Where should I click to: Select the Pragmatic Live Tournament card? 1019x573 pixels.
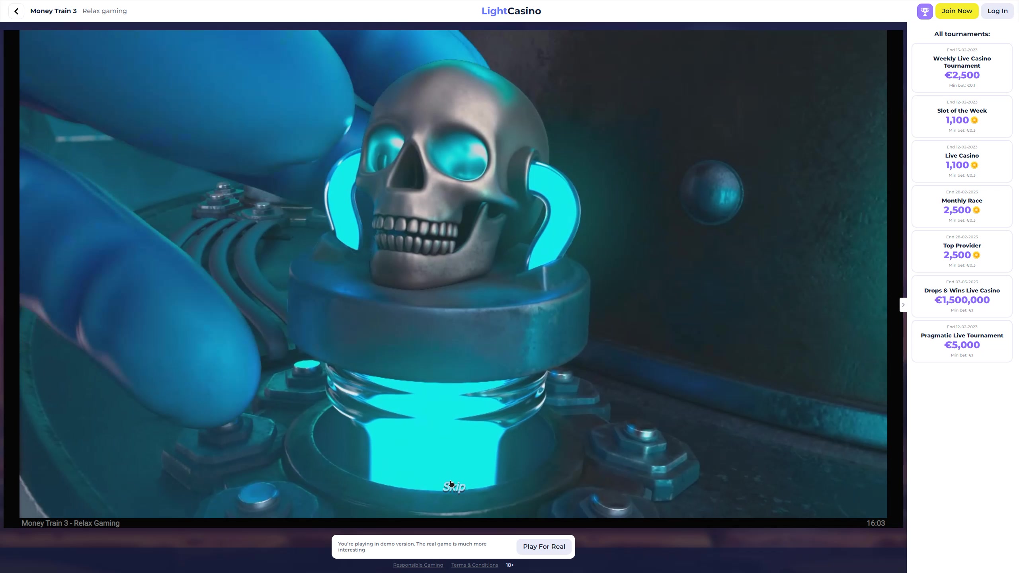pos(962,341)
